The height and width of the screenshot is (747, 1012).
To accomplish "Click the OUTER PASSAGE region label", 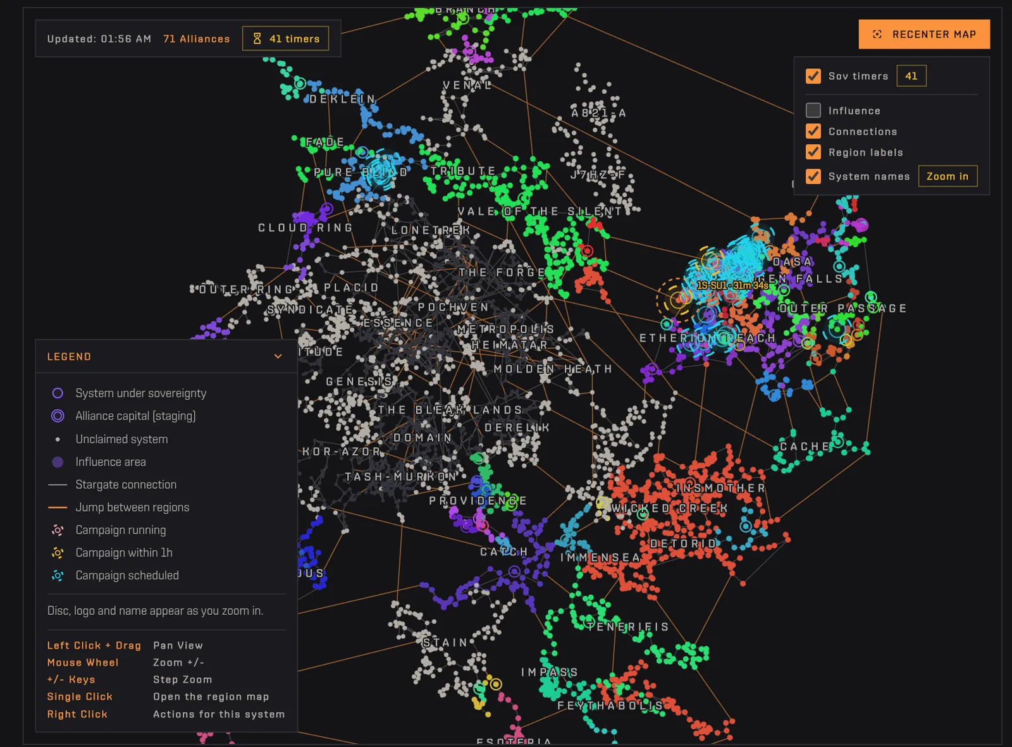I will point(842,308).
